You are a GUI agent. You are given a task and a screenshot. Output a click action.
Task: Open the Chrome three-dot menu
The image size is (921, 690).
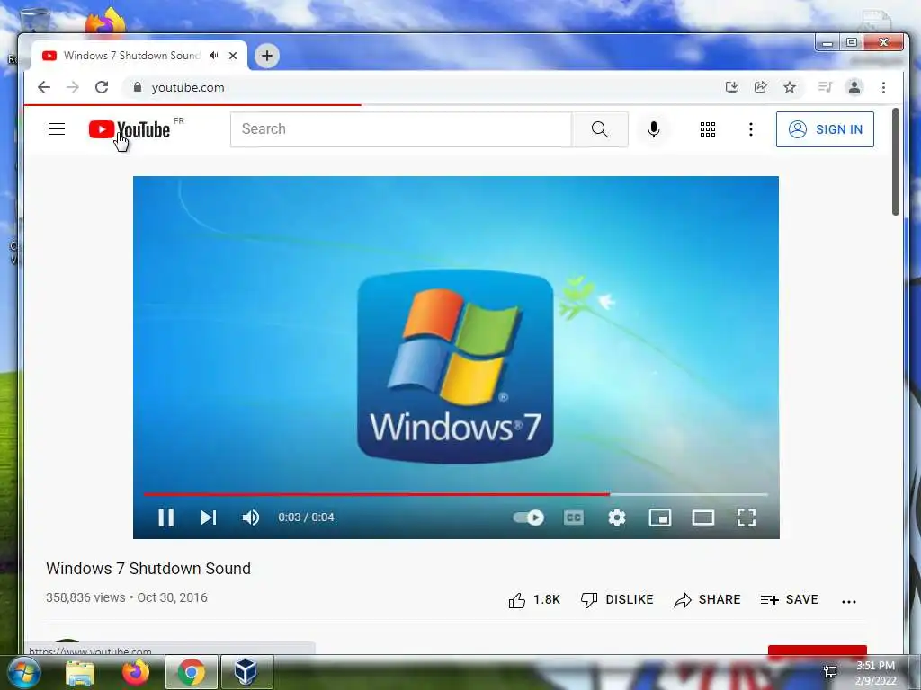883,87
